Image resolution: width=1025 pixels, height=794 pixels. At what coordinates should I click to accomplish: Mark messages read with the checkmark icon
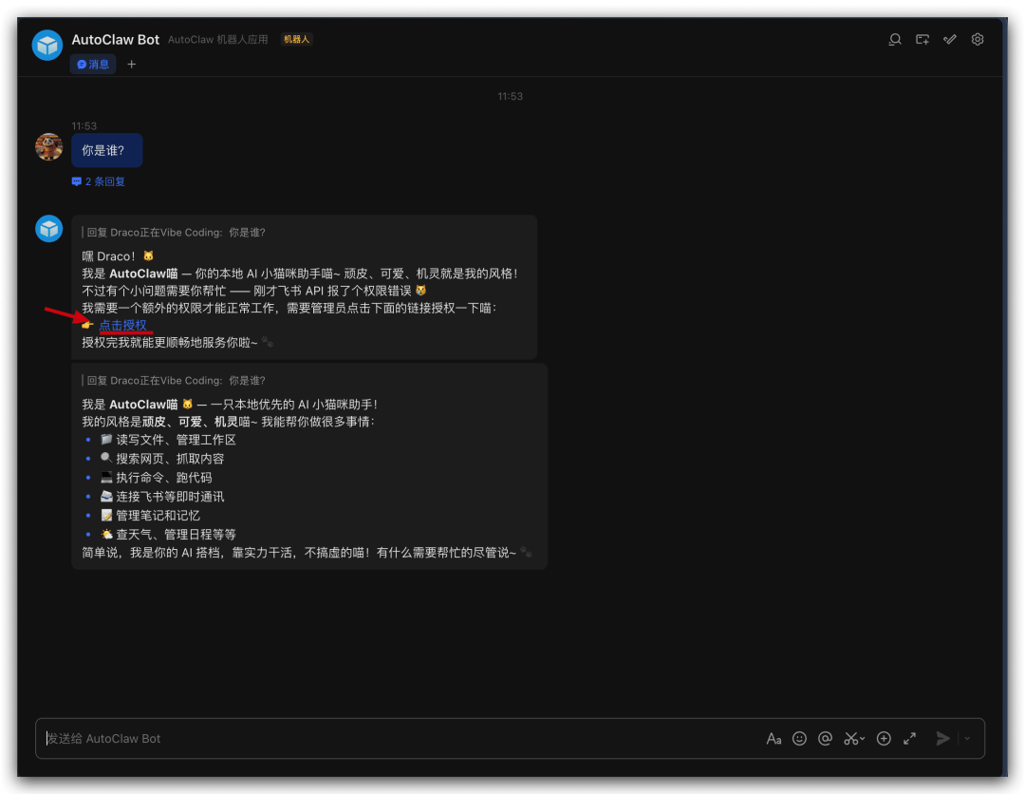coord(950,39)
